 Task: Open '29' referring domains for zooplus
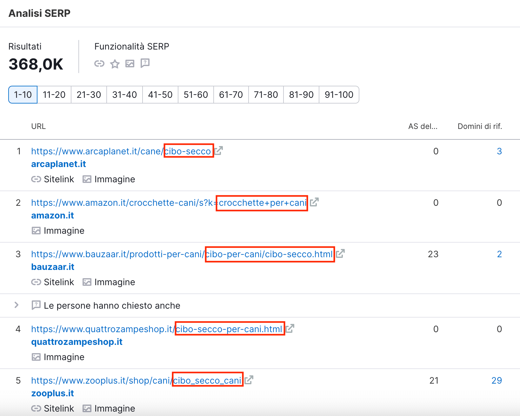497,380
